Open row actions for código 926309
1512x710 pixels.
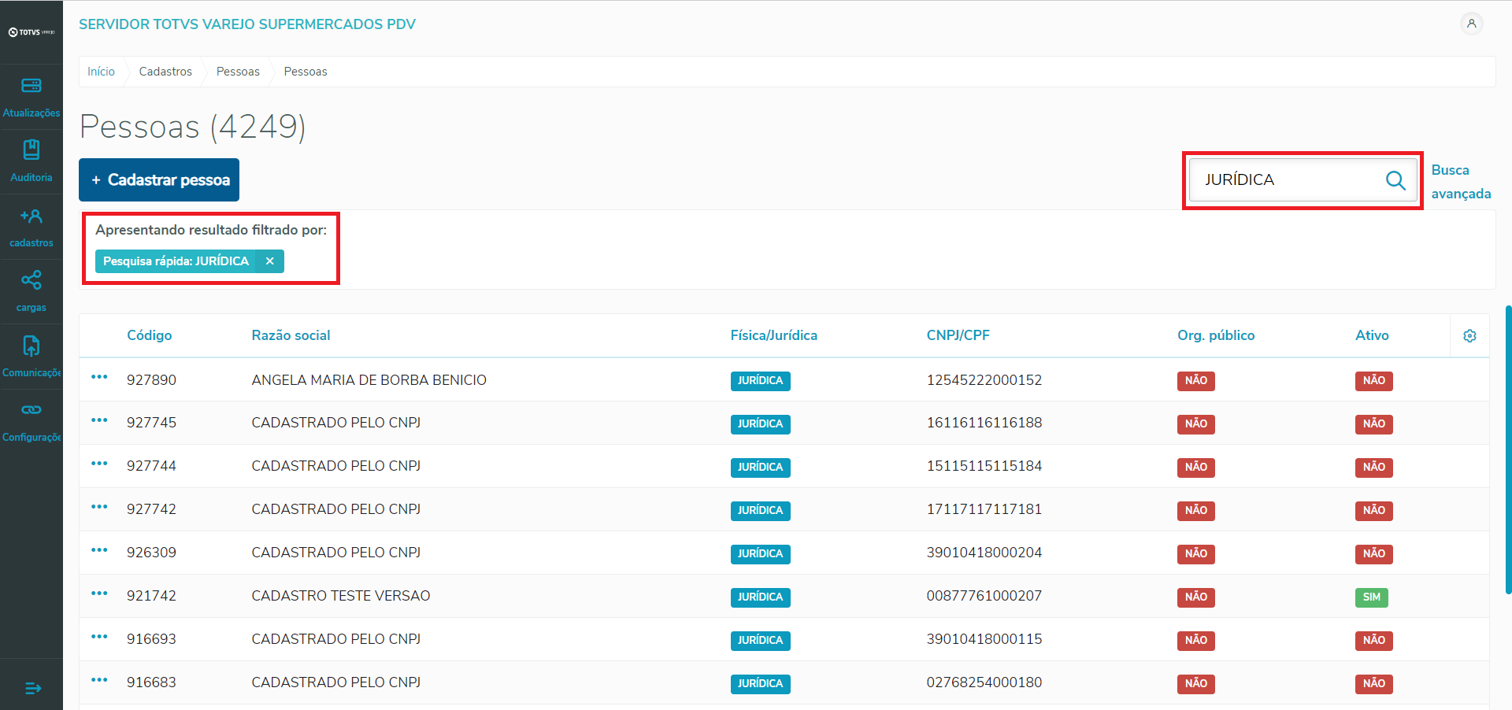pos(99,550)
